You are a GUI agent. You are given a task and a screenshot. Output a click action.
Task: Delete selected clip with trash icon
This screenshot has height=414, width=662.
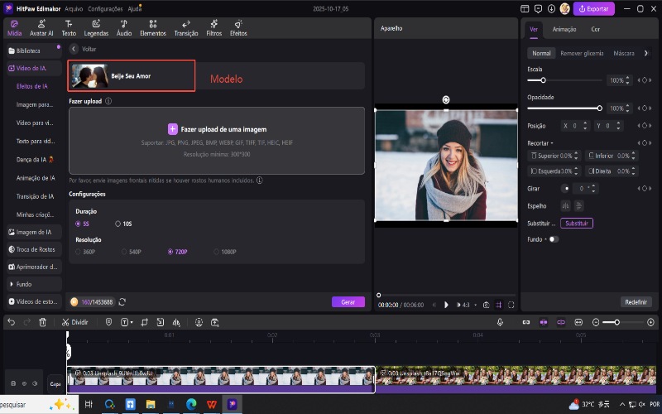[43, 322]
